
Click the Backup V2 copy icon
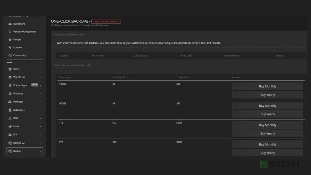(10, 143)
